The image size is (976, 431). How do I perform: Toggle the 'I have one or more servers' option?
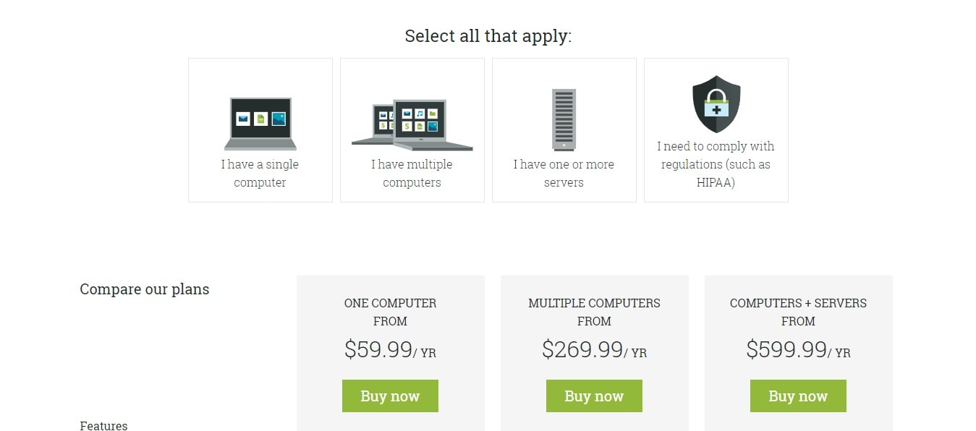click(x=564, y=130)
